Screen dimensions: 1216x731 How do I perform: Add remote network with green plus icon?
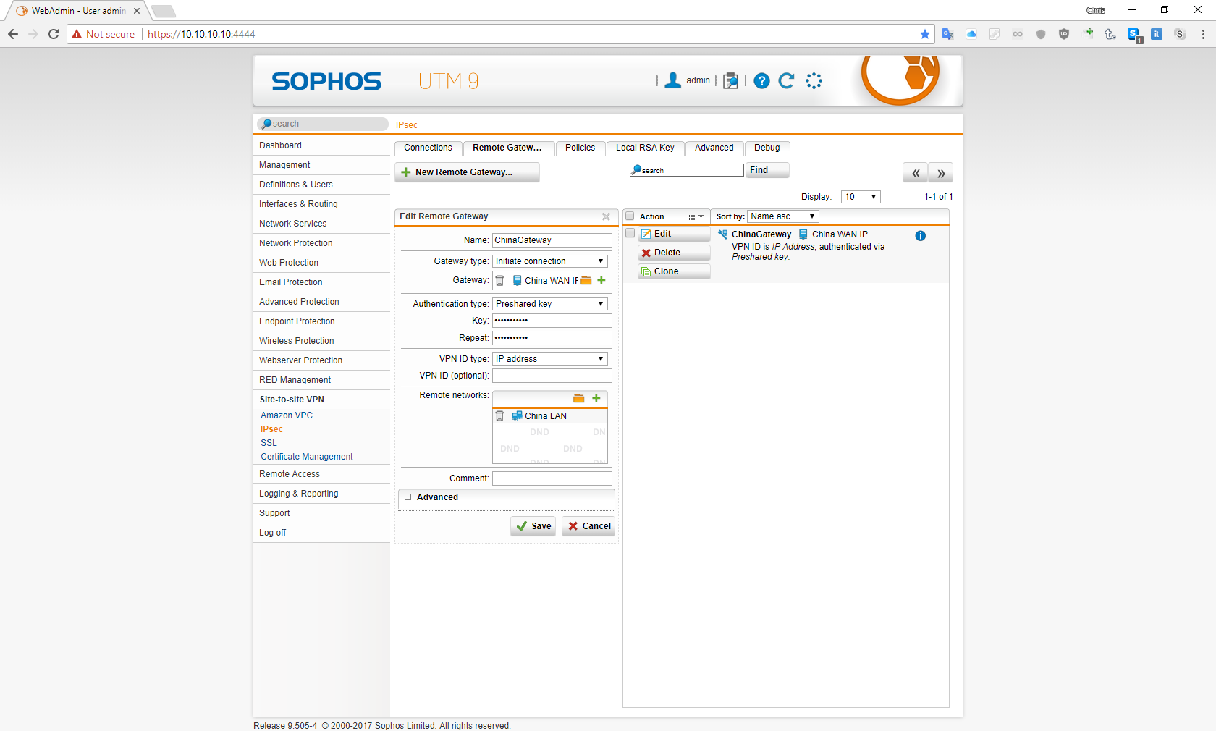click(596, 398)
